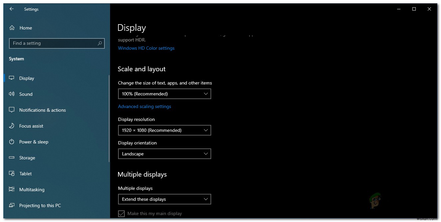Viewport: 441px width, 222px height.
Task: Click the Notifications & actions icon
Action: pyautogui.click(x=12, y=110)
